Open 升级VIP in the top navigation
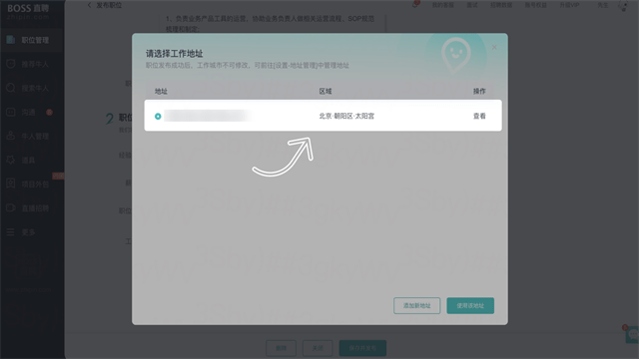Viewport: 639px width, 359px height. pos(569,5)
